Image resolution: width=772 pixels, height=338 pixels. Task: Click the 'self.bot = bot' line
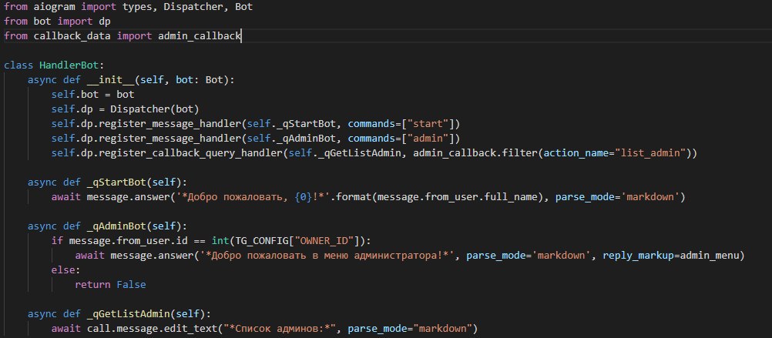92,95
